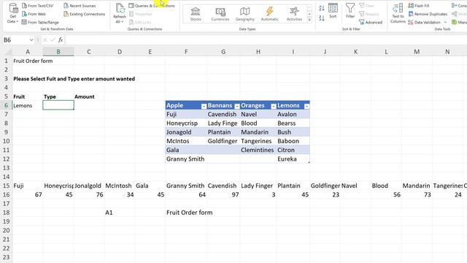
Task: Click cell with value 67
Action: click(28, 195)
